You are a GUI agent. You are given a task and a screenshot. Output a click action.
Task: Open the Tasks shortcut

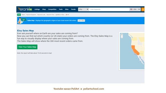[23, 15]
